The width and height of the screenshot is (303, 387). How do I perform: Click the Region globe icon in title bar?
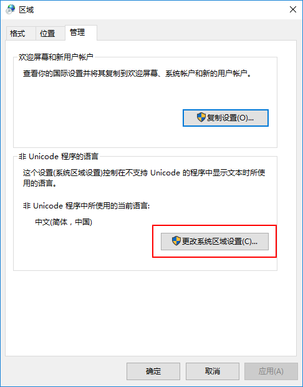point(11,9)
